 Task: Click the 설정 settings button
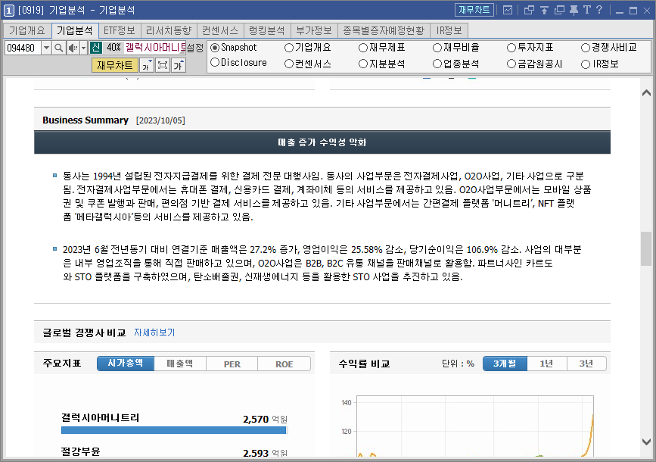(195, 48)
